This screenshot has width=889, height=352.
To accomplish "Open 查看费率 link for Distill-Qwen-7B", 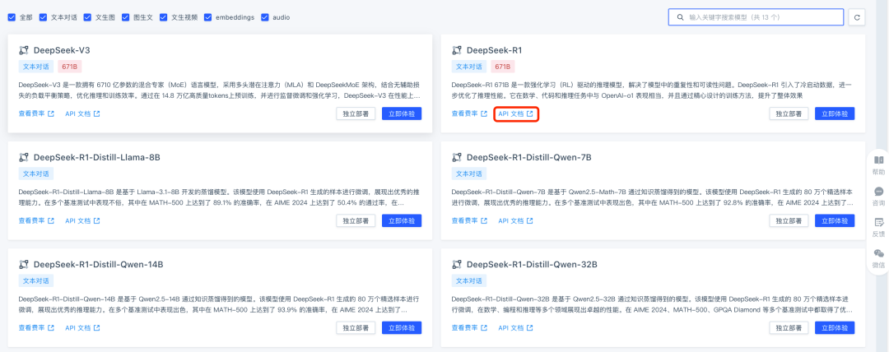I will pos(469,221).
